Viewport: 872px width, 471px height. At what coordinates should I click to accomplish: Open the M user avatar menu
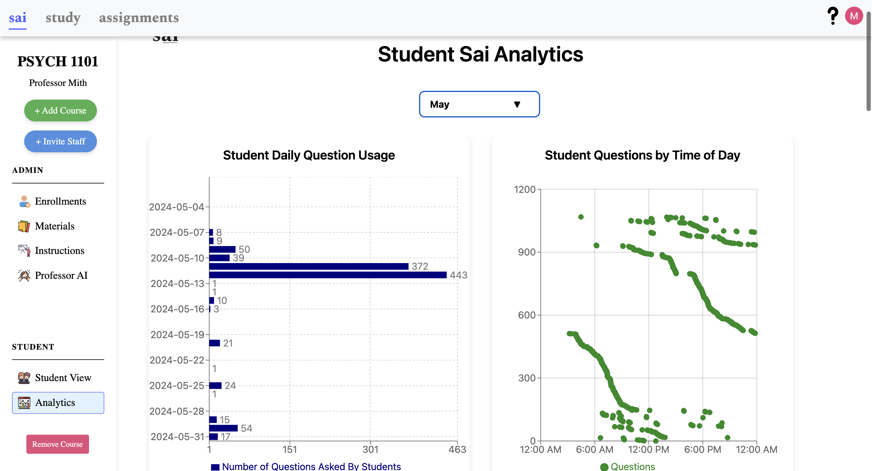(854, 16)
